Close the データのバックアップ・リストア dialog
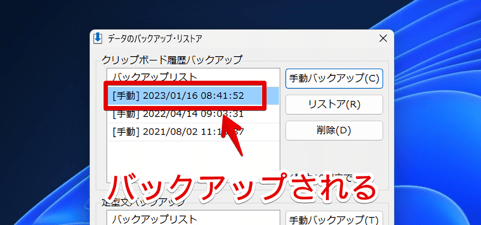The height and width of the screenshot is (225, 481). click(x=383, y=38)
